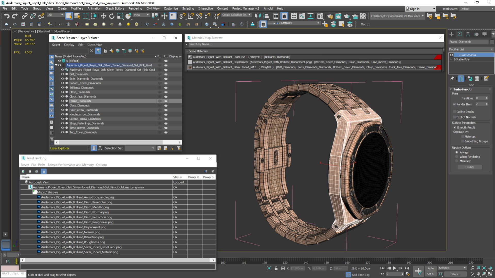
Task: Enable Isoline Display checkbox
Action: [454, 112]
